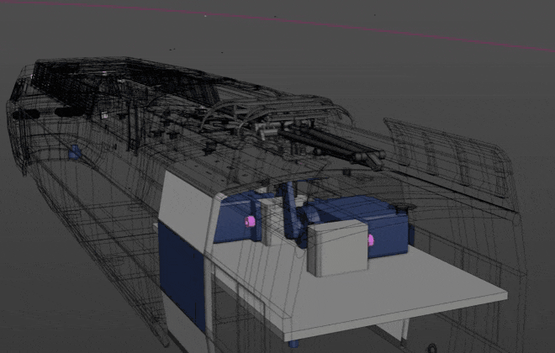
Task: Click the gray box on the tabletop
Action: [336, 250]
